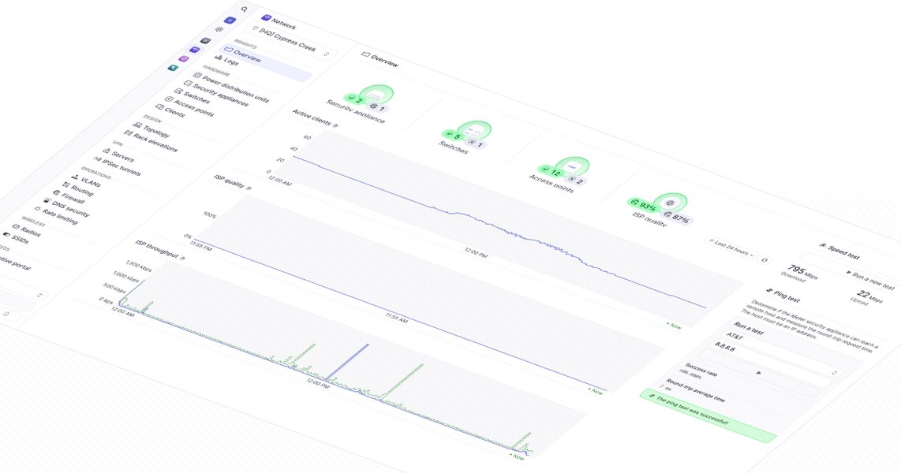Click the 87% ISP quality badge
This screenshot has height=473, width=901.
678,218
